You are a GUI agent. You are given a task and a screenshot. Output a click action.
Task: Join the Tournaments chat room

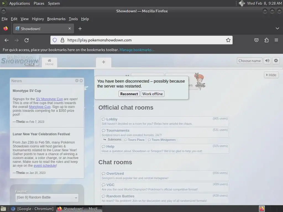pyautogui.click(x=165, y=132)
